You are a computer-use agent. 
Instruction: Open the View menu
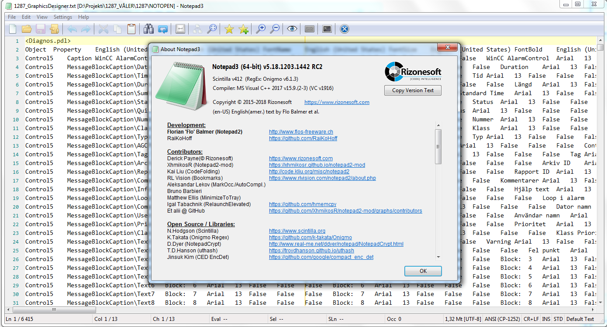pos(42,17)
